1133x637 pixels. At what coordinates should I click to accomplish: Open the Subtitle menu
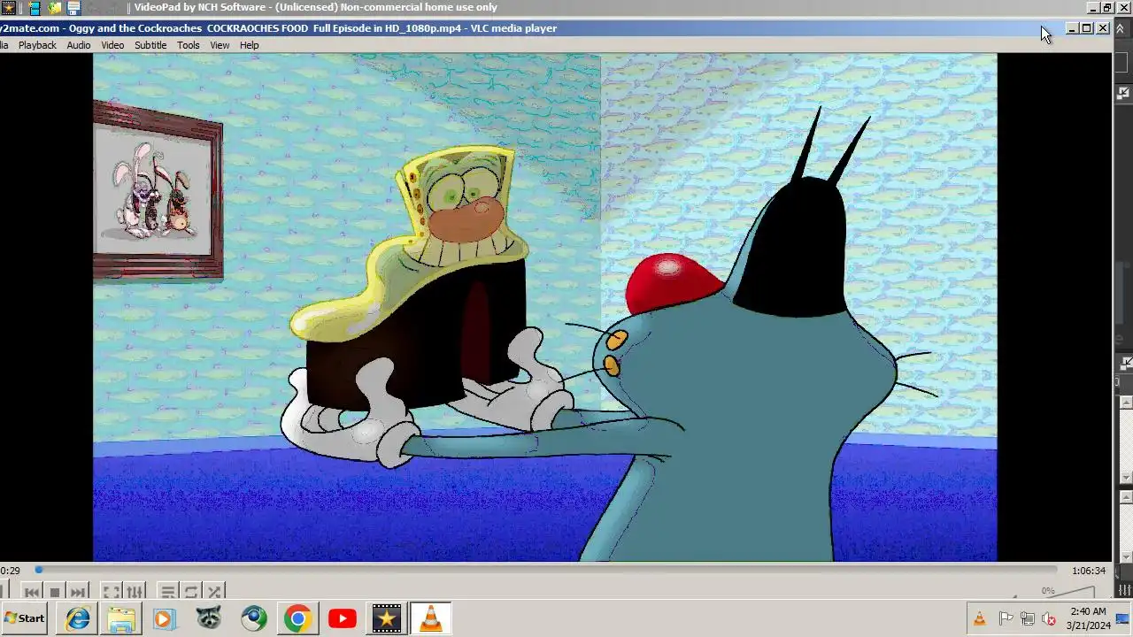150,45
